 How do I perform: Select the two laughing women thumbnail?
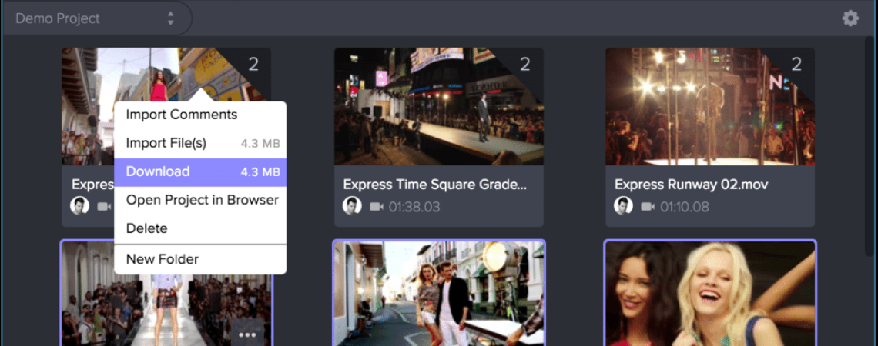click(710, 294)
